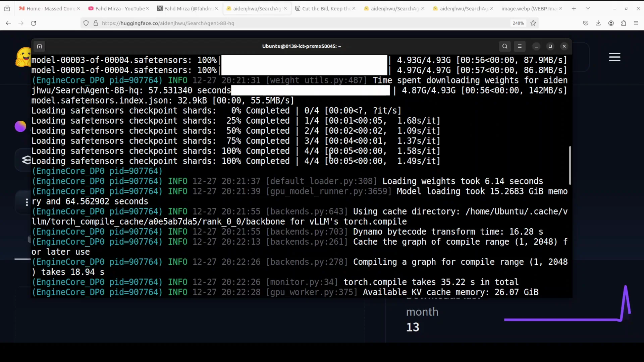Viewport: 644px width, 362px height.
Task: Bookmark this page with the star
Action: pos(533,23)
